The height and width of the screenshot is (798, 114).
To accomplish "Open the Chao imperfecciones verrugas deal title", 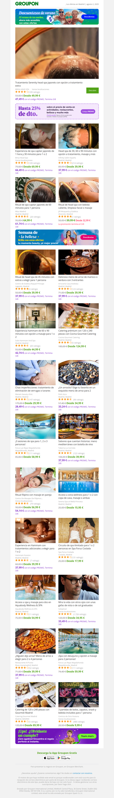I will point(34,389).
